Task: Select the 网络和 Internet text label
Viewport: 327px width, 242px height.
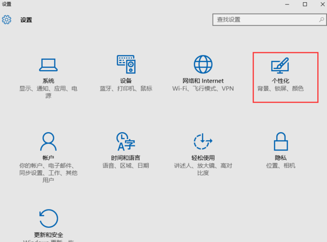Action: (x=203, y=80)
